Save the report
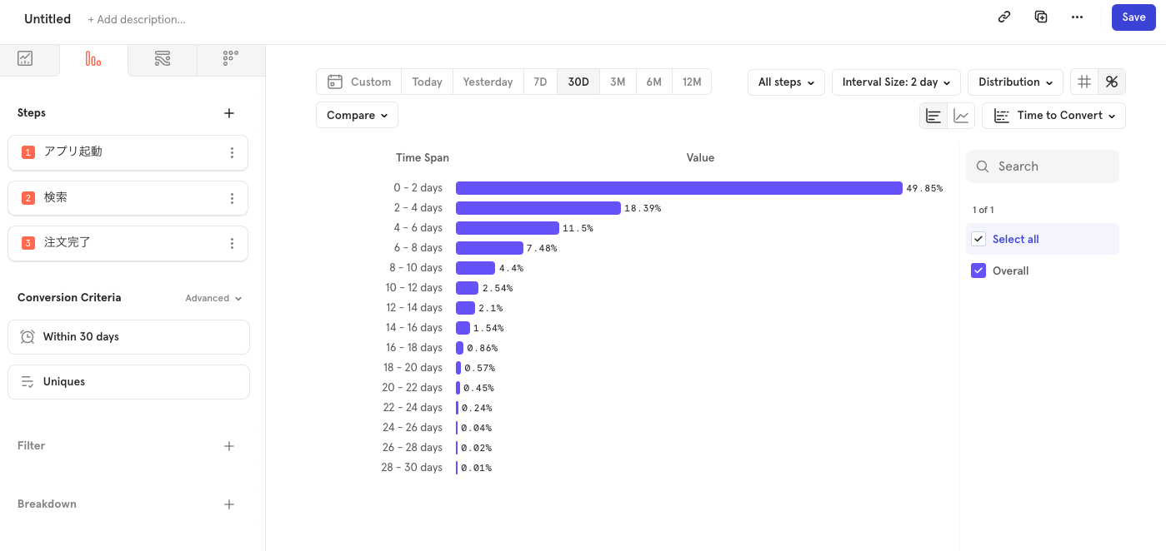 1133,17
